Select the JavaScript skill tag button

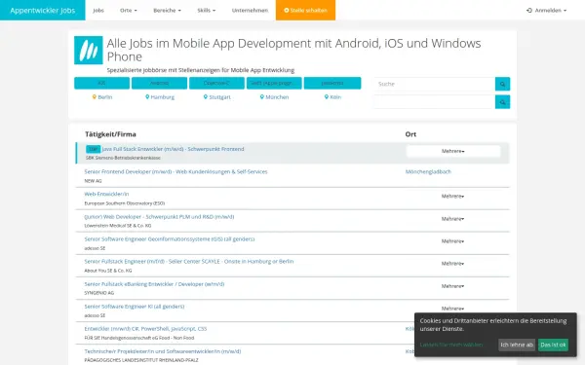click(332, 83)
